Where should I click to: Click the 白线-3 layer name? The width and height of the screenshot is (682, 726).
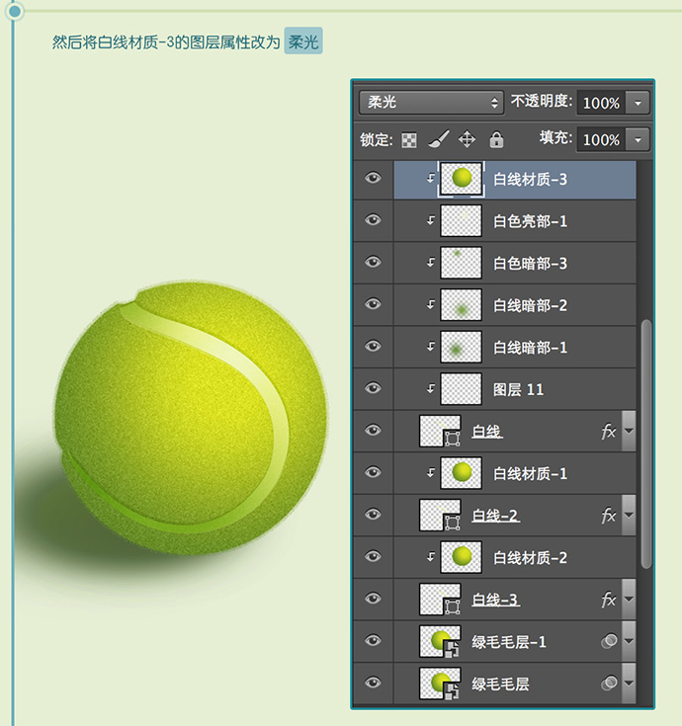click(x=495, y=600)
